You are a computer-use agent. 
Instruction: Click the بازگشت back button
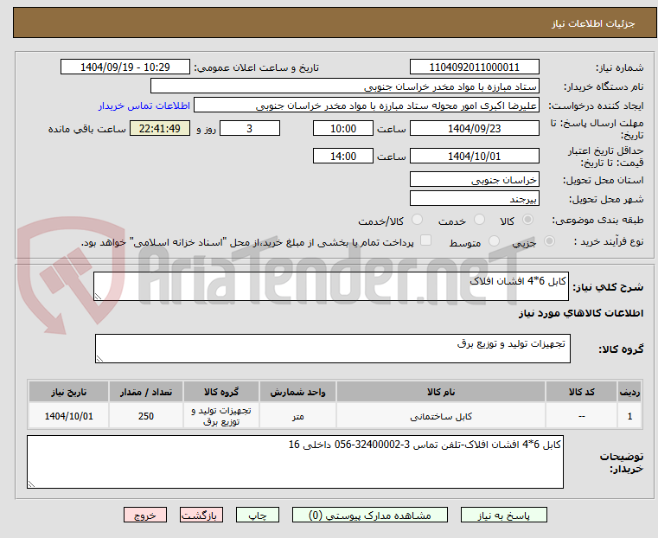tap(201, 515)
